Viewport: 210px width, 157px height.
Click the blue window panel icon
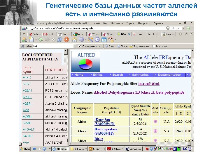click(104, 40)
